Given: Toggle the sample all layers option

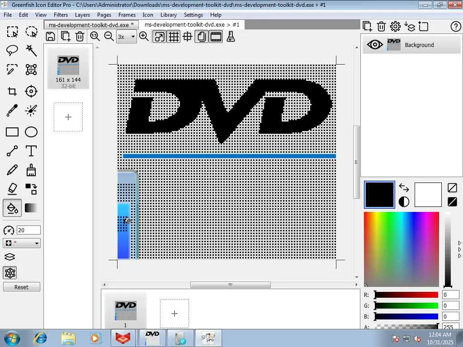Looking at the screenshot, I should tap(10, 257).
